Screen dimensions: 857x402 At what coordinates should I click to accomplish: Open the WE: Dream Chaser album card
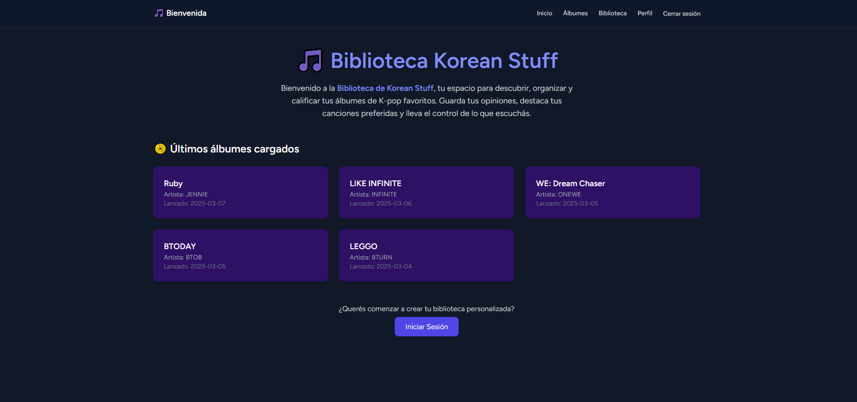tap(612, 192)
